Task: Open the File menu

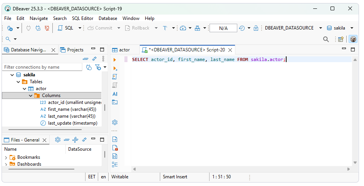Action: point(8,18)
